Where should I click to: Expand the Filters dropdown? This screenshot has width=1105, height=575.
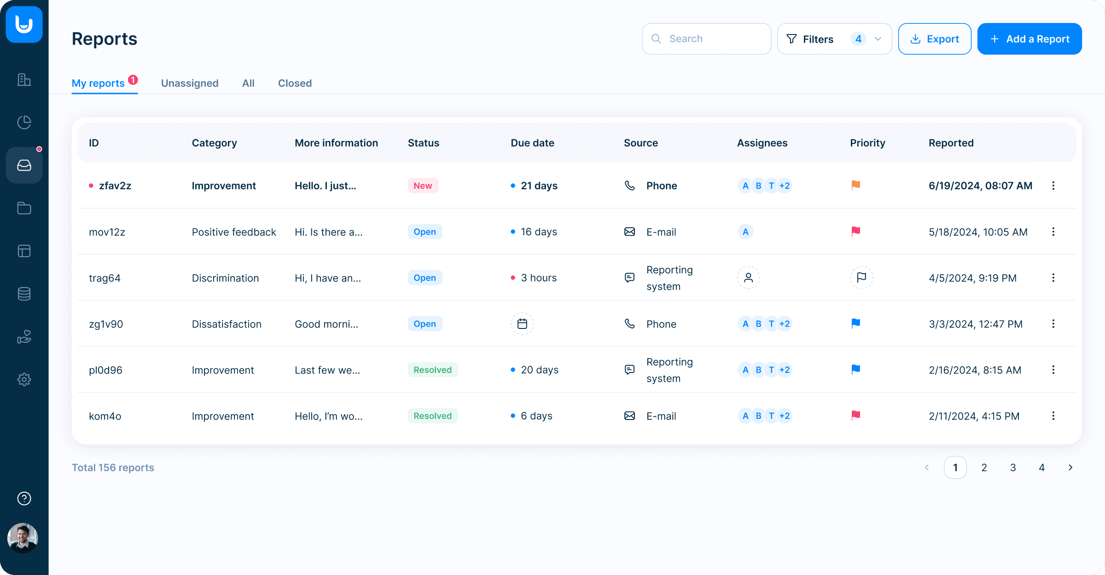click(878, 39)
